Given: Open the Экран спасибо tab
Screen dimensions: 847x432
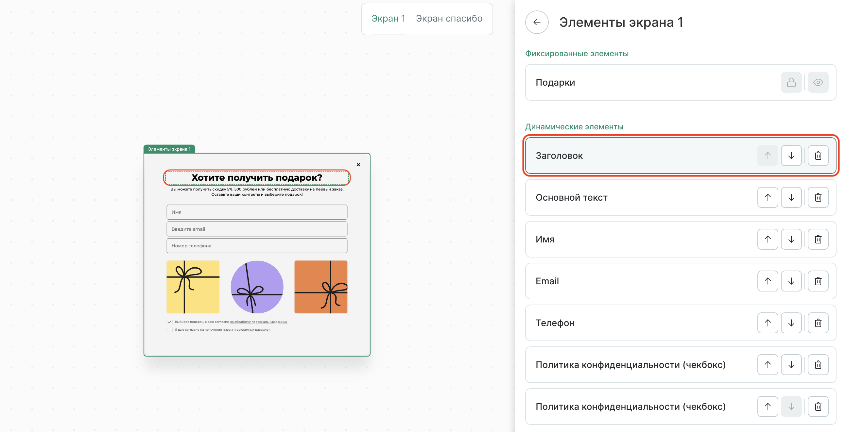Looking at the screenshot, I should [449, 18].
